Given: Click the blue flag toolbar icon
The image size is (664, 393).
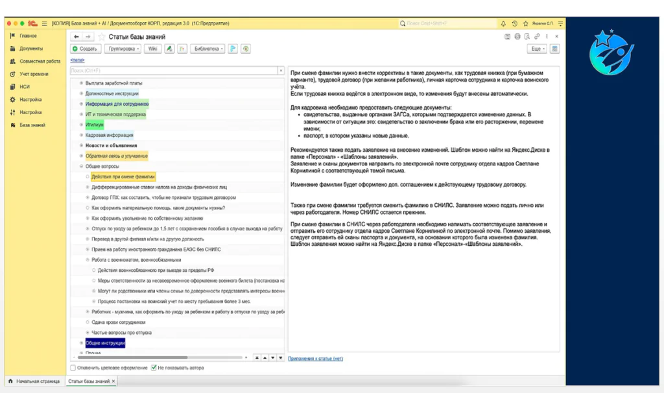Looking at the screenshot, I should pos(233,49).
